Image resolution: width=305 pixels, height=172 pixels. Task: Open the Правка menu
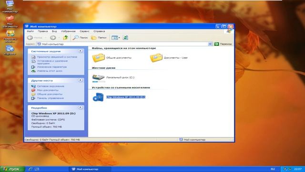pyautogui.click(x=43, y=31)
